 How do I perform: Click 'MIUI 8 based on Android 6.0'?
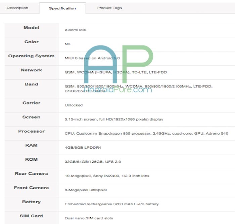point(92,58)
